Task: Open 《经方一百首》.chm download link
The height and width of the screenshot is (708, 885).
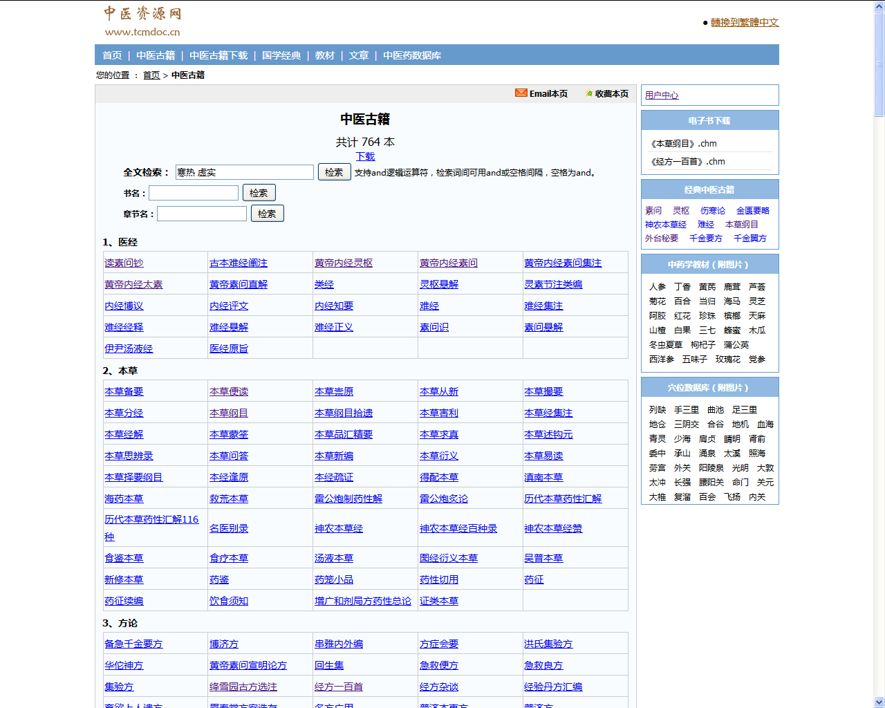Action: click(x=687, y=162)
